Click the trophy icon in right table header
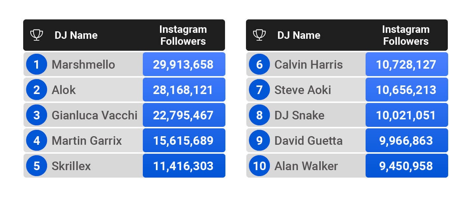This screenshot has height=197, width=471. [259, 35]
